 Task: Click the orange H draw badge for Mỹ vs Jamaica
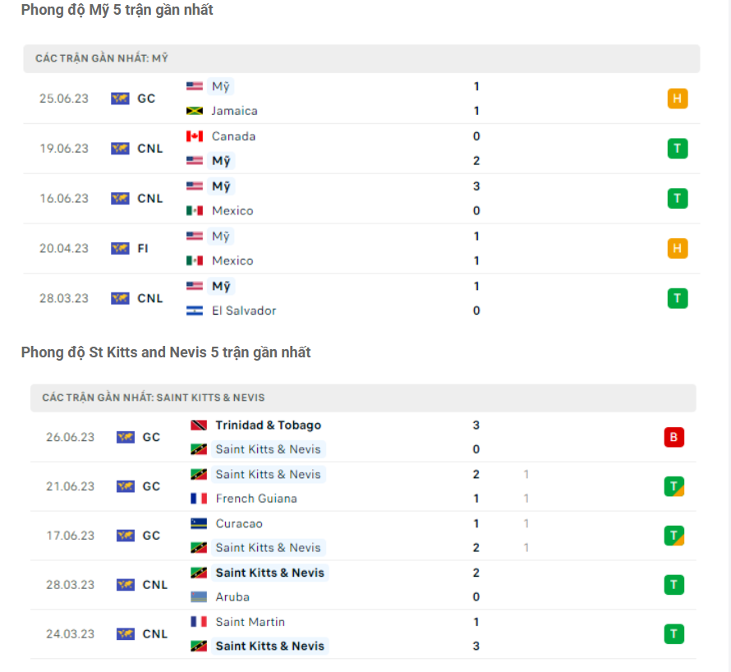(678, 98)
